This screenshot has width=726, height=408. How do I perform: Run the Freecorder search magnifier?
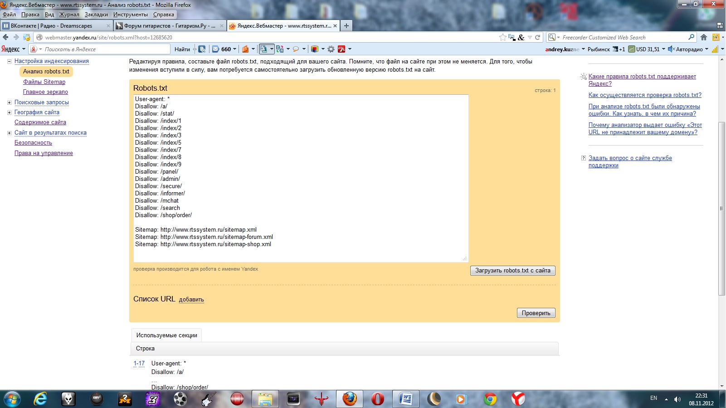[692, 38]
